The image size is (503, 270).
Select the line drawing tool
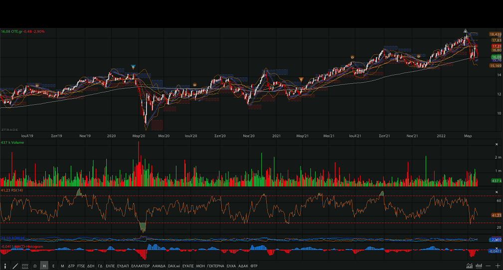click(x=15, y=266)
